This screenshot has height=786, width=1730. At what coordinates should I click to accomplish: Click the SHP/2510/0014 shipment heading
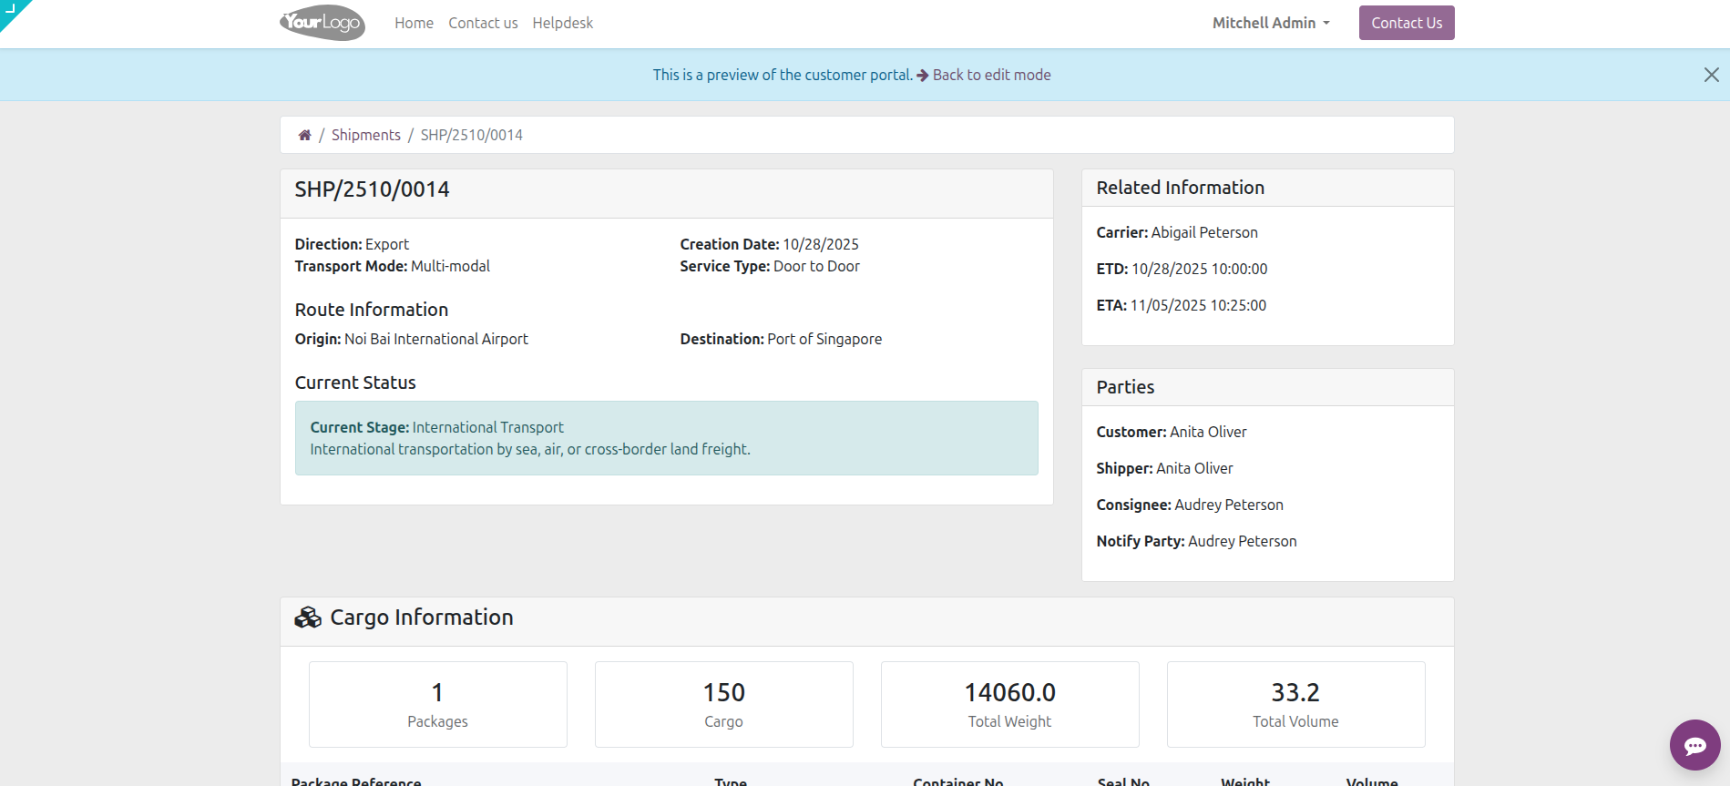(x=372, y=189)
